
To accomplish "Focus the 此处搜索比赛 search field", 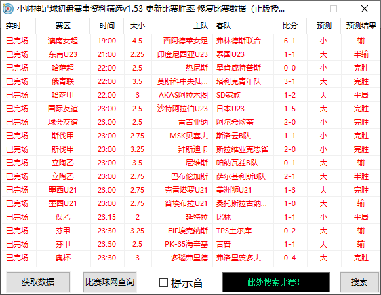I will pos(276,282).
